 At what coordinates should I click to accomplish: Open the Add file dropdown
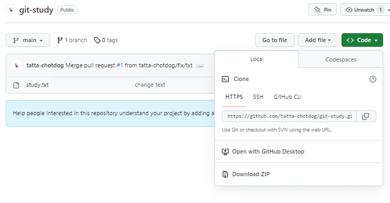pyautogui.click(x=318, y=40)
